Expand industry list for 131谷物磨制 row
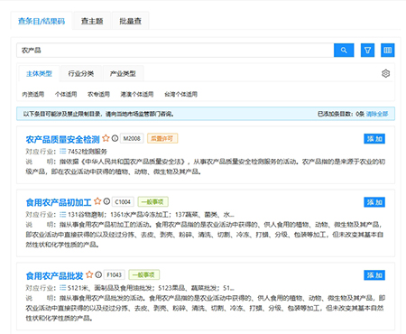The width and height of the screenshot is (406, 334). pos(62,215)
